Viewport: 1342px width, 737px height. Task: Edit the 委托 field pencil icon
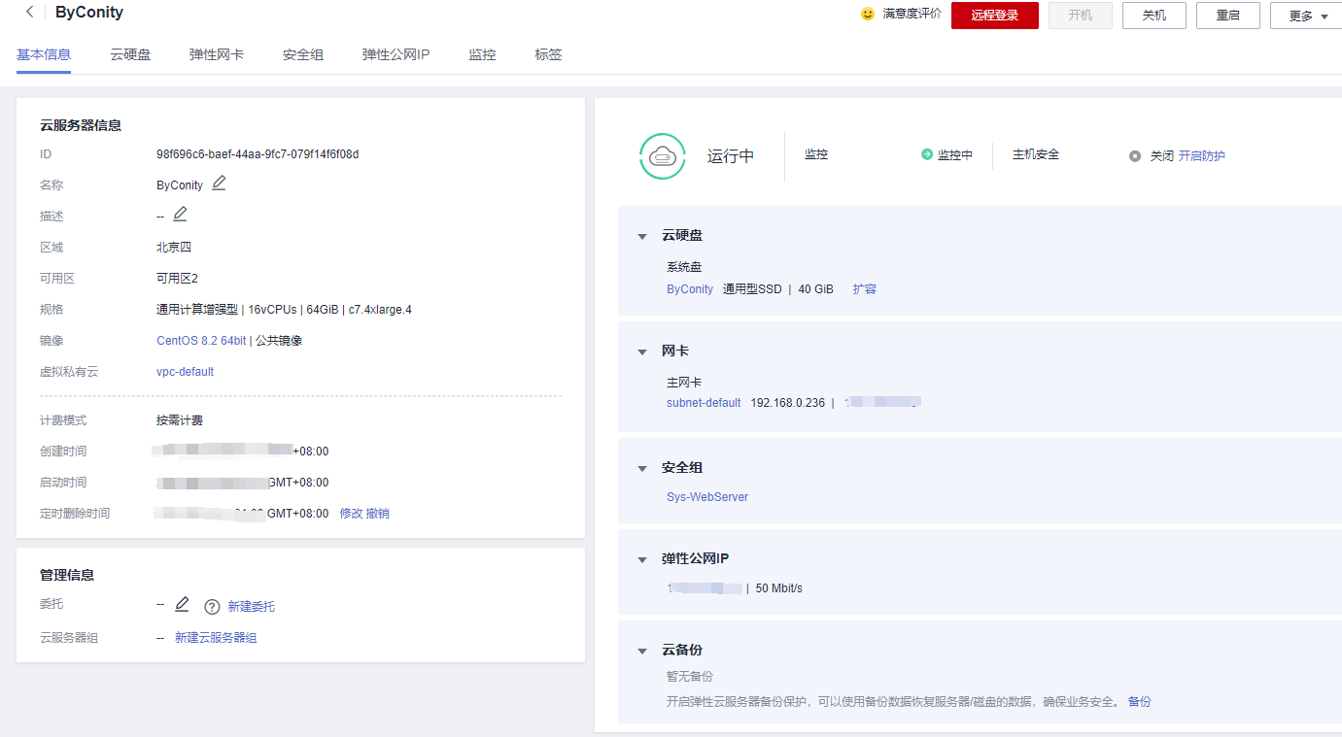point(183,604)
